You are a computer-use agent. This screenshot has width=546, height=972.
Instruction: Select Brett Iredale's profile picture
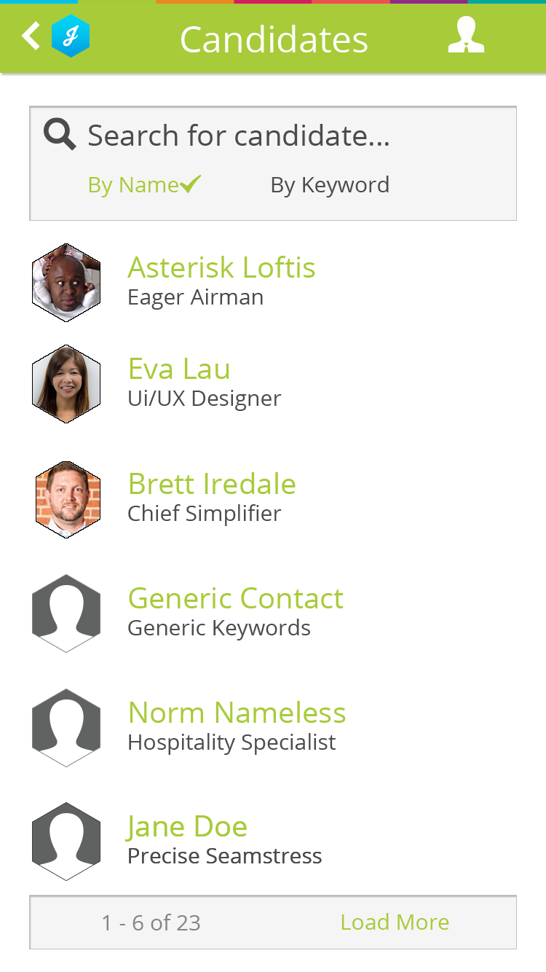click(68, 499)
